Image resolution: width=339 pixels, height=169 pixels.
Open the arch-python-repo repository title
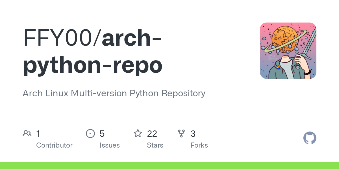(93, 51)
